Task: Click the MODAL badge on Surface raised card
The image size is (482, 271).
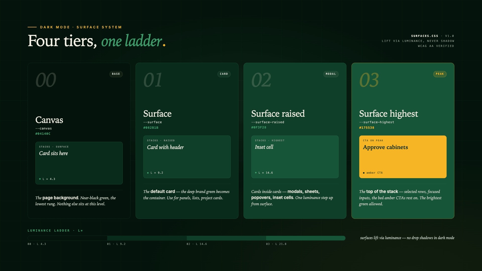Action: coord(331,74)
